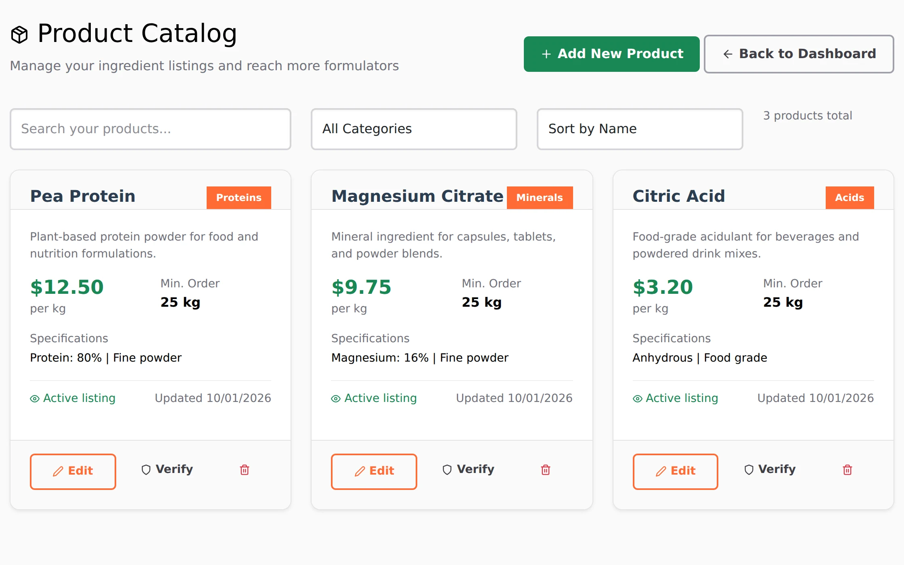Click the $9.75 price
This screenshot has width=904, height=565.
click(361, 287)
